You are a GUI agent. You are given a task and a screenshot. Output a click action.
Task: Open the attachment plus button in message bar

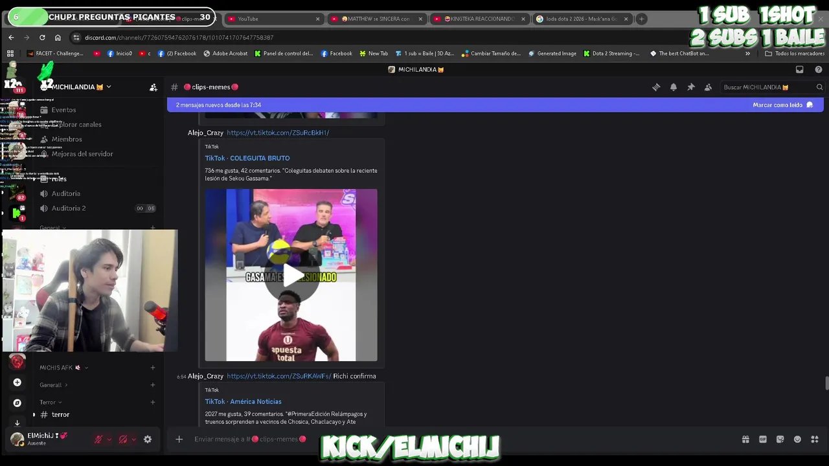point(179,439)
